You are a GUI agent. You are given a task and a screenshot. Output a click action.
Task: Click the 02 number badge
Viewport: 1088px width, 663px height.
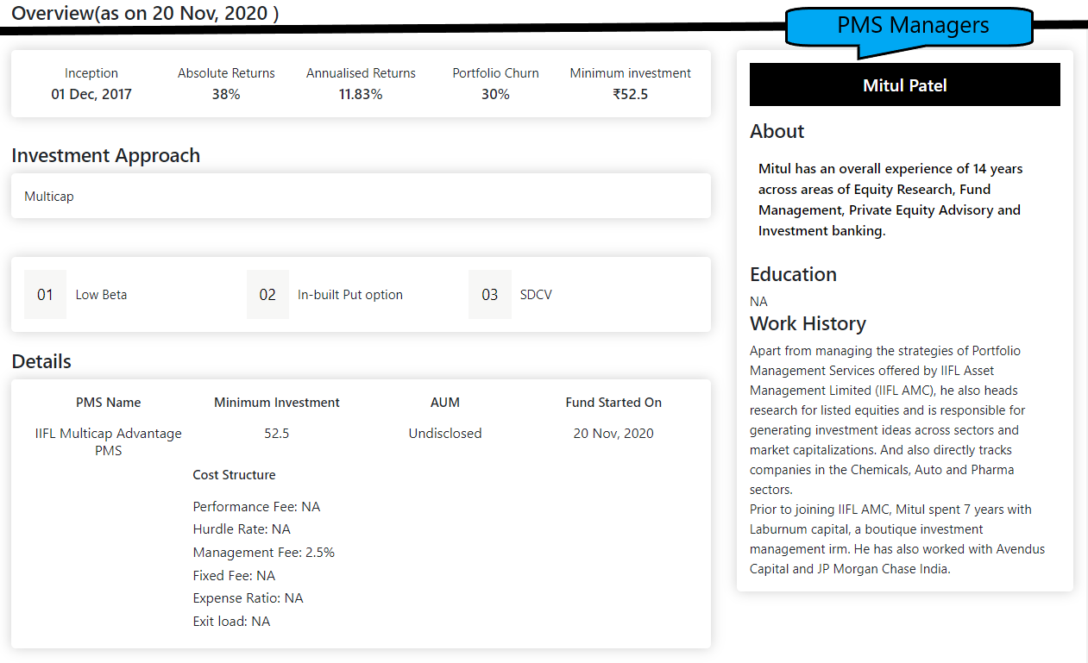pyautogui.click(x=267, y=295)
